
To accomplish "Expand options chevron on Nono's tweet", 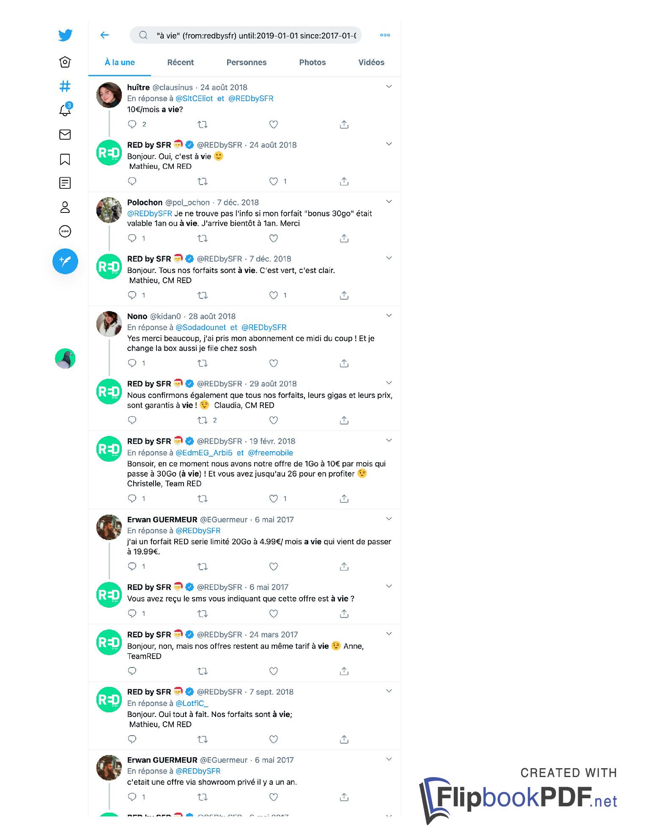I will coord(389,316).
